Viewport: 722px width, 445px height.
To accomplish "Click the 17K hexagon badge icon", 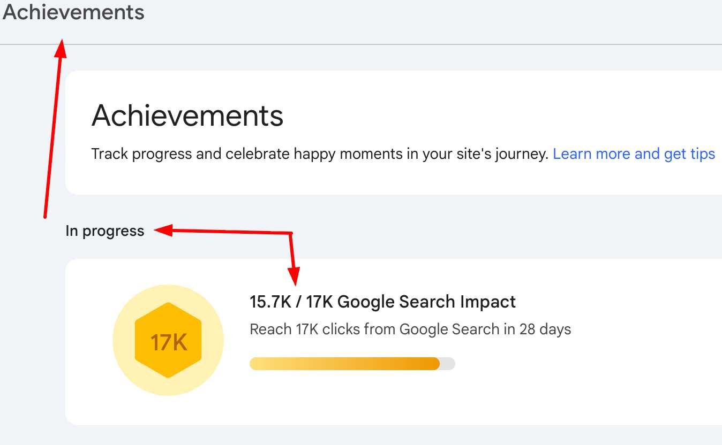I will (168, 341).
